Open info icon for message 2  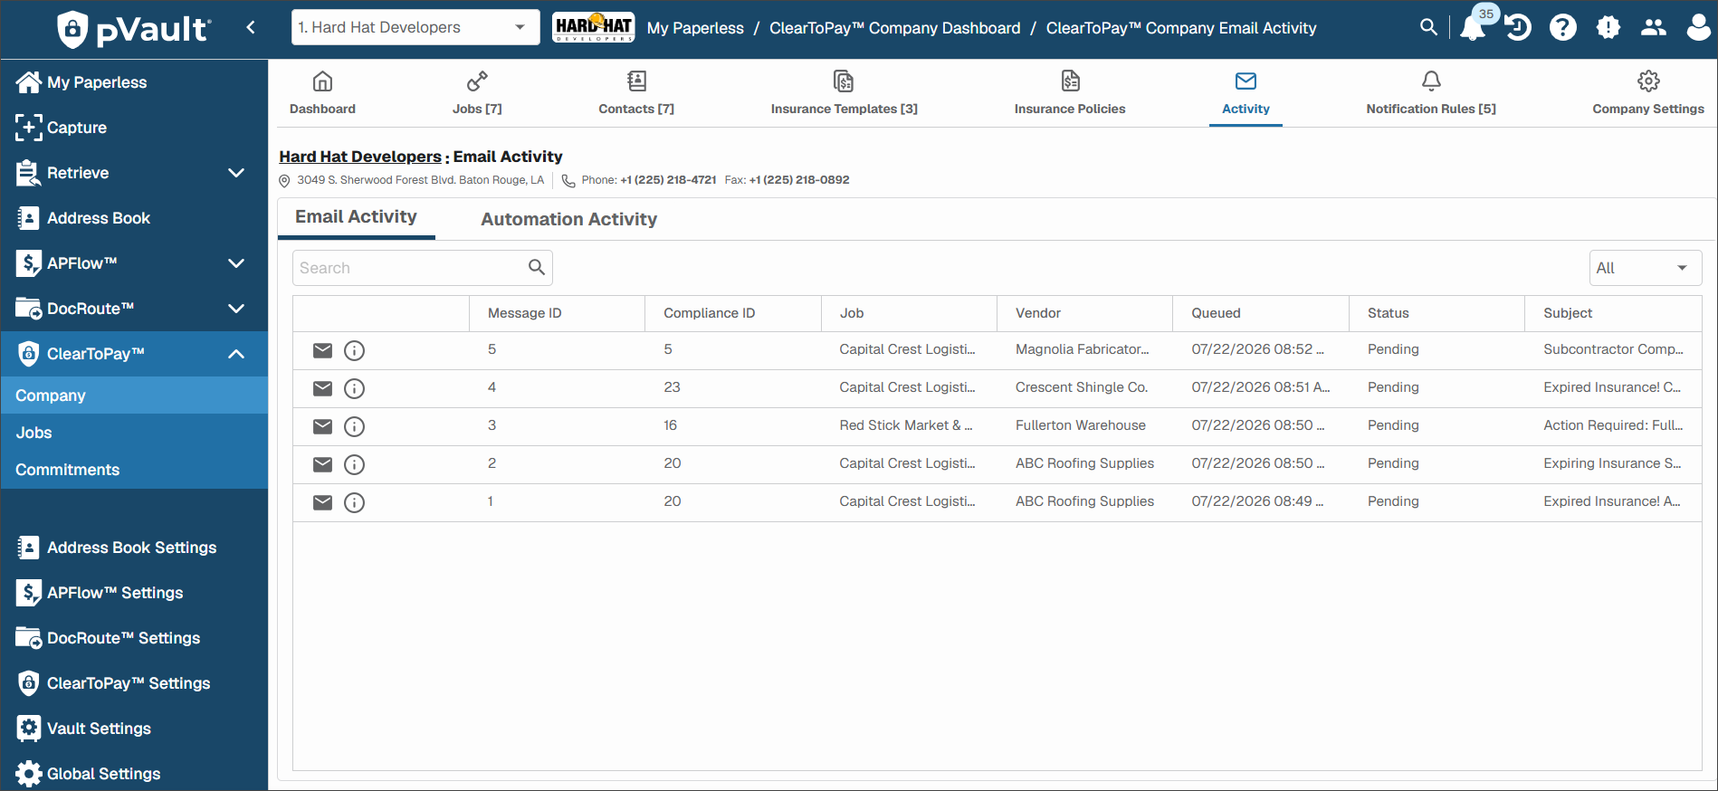pyautogui.click(x=355, y=464)
